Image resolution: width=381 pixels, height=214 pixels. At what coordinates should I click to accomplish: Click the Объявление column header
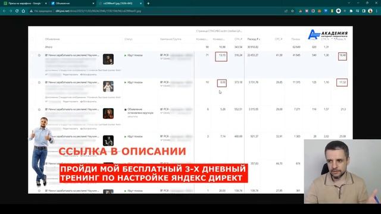pyautogui.click(x=52, y=39)
